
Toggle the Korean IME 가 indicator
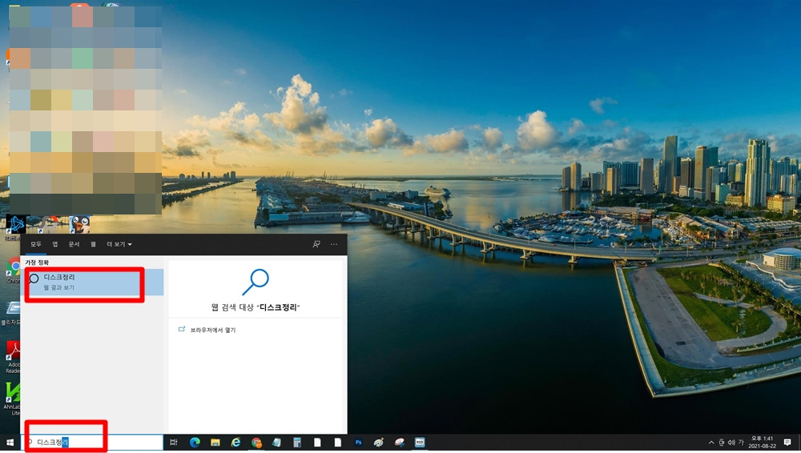[x=741, y=443]
